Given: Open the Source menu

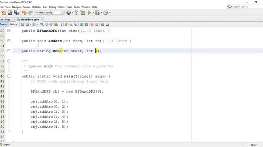Looking at the screenshot, I should (x=27, y=7).
